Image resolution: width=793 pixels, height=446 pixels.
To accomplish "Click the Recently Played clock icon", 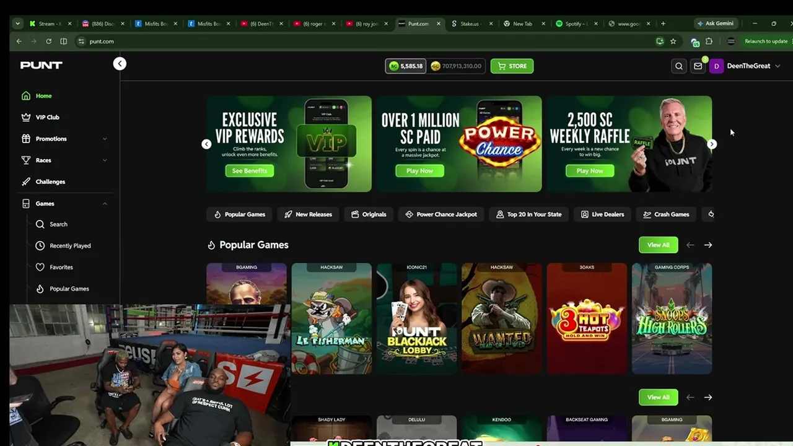I will [x=40, y=246].
